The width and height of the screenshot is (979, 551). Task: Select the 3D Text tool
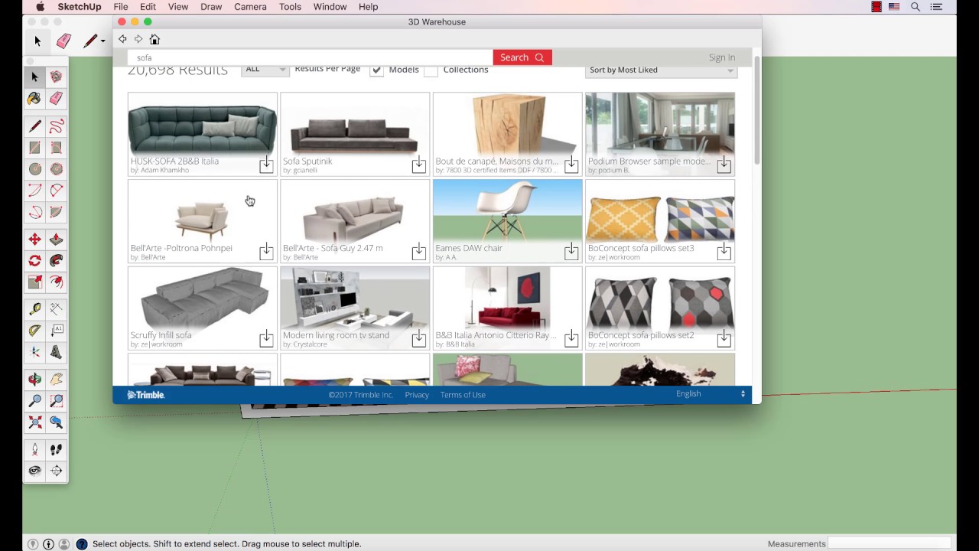[x=56, y=352]
